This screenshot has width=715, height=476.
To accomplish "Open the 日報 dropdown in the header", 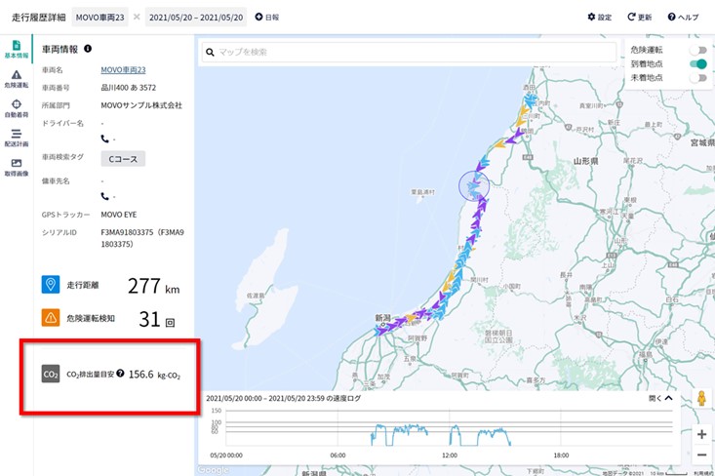I will pyautogui.click(x=266, y=18).
